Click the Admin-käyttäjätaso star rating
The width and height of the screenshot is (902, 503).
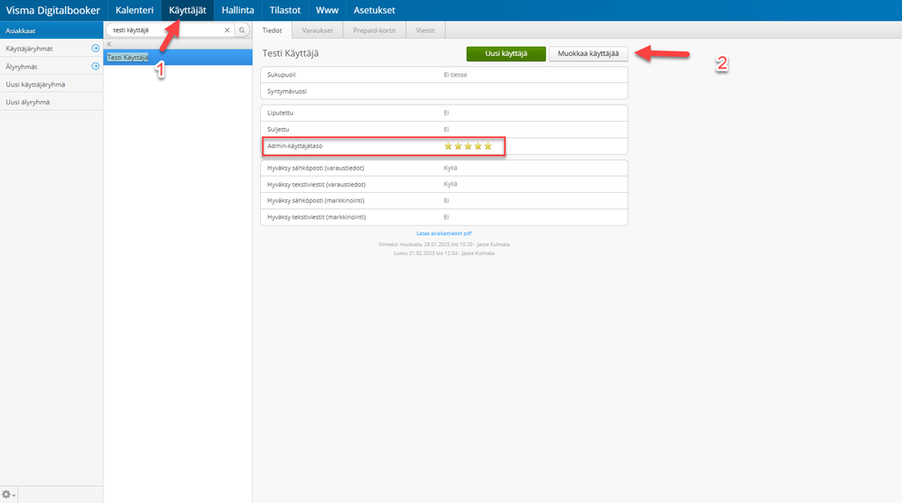(x=469, y=146)
